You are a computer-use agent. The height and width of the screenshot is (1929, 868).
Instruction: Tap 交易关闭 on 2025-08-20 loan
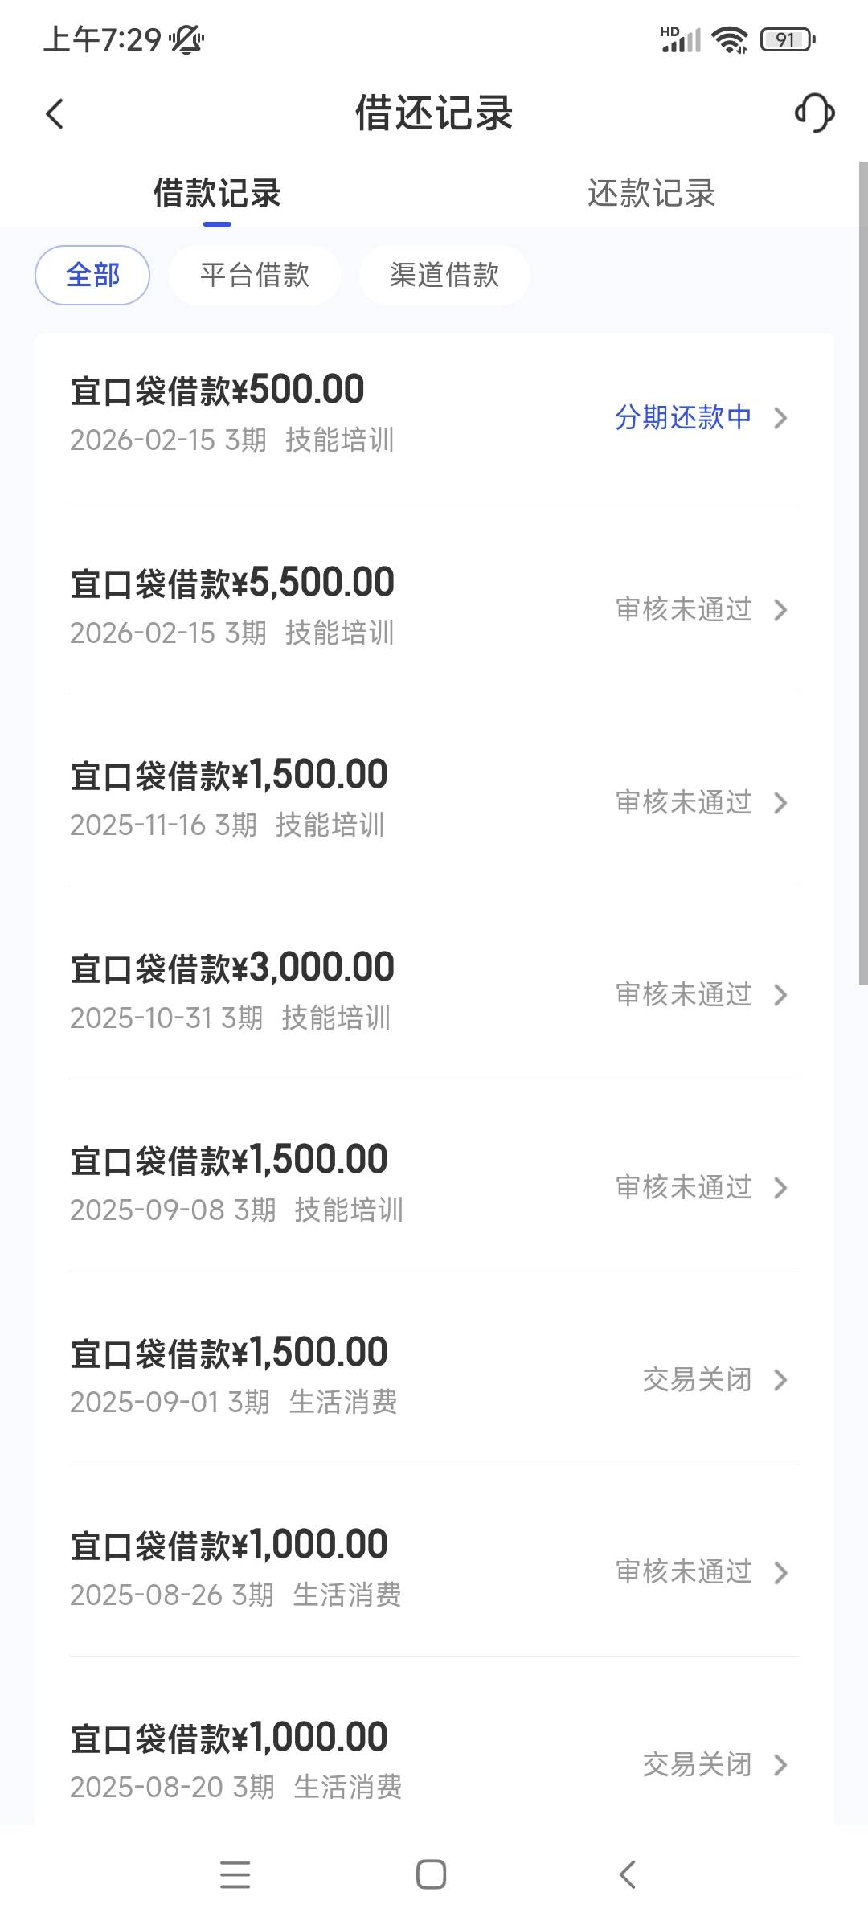697,1764
